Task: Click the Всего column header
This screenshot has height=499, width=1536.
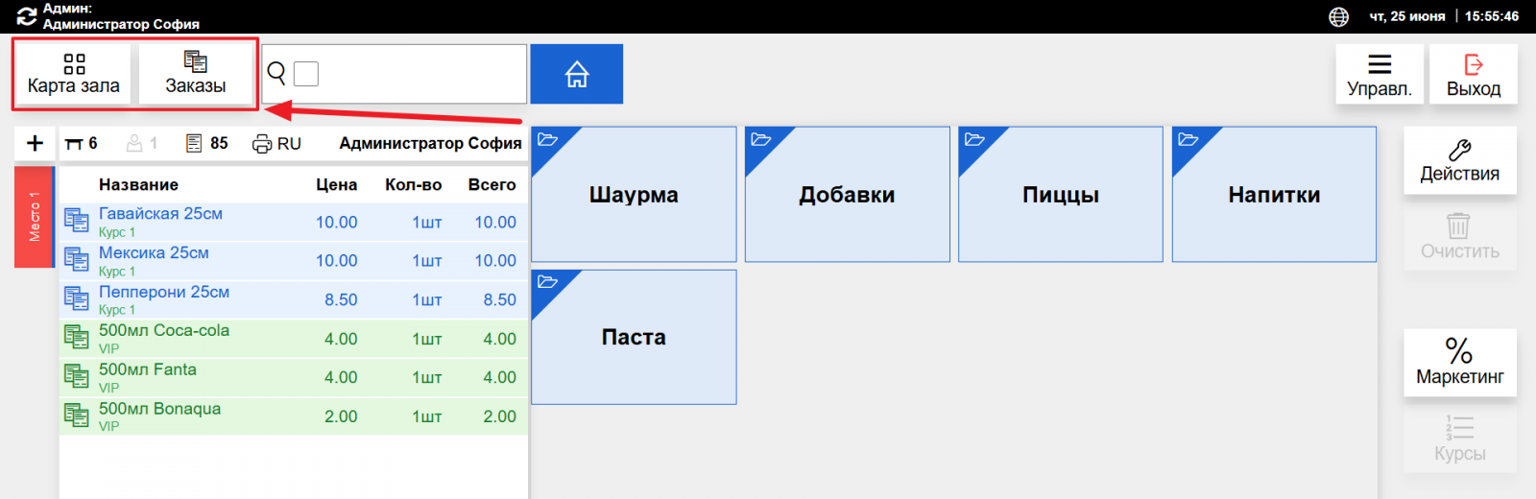Action: coord(492,184)
